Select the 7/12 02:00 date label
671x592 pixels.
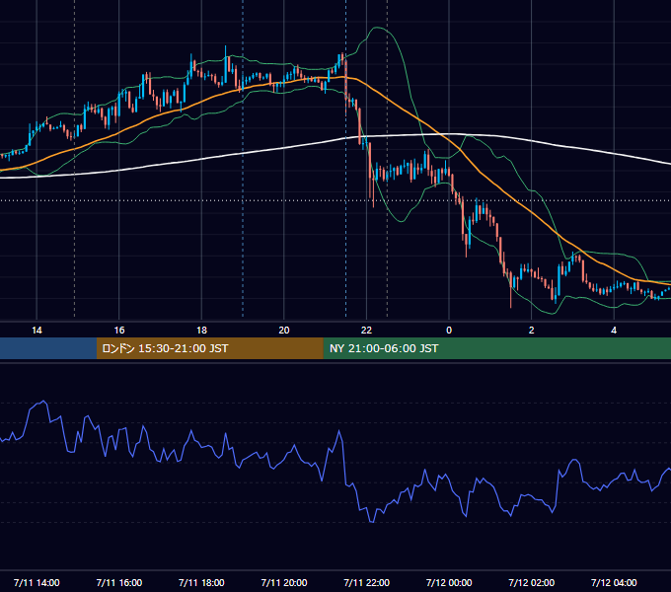tap(532, 582)
